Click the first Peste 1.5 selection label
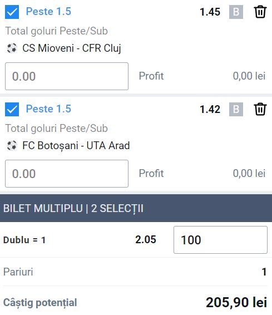272x315 pixels. pyautogui.click(x=48, y=12)
